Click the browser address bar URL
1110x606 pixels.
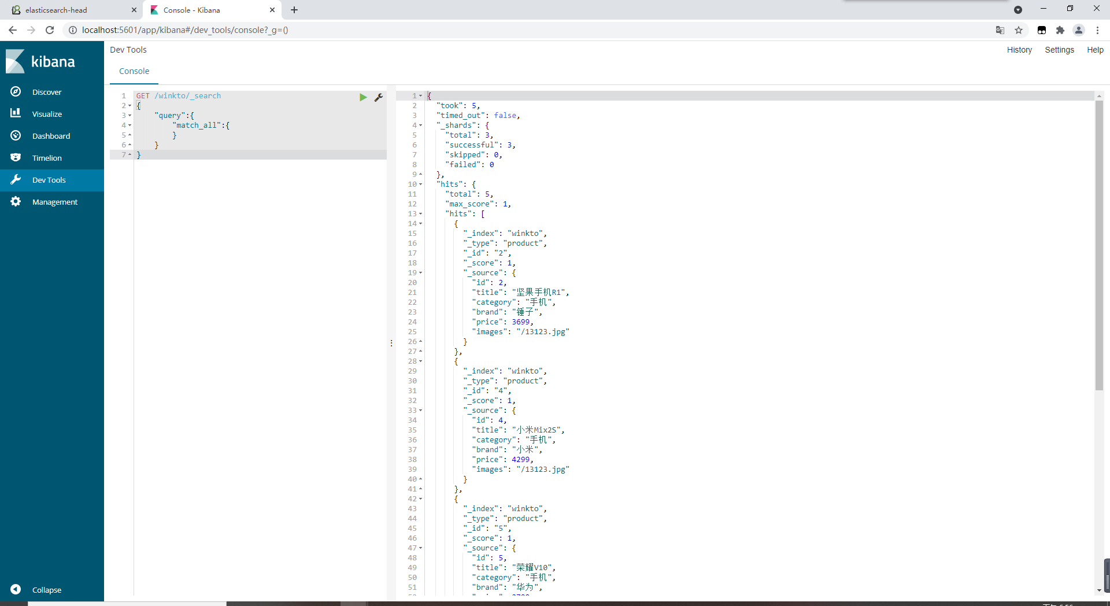[185, 30]
